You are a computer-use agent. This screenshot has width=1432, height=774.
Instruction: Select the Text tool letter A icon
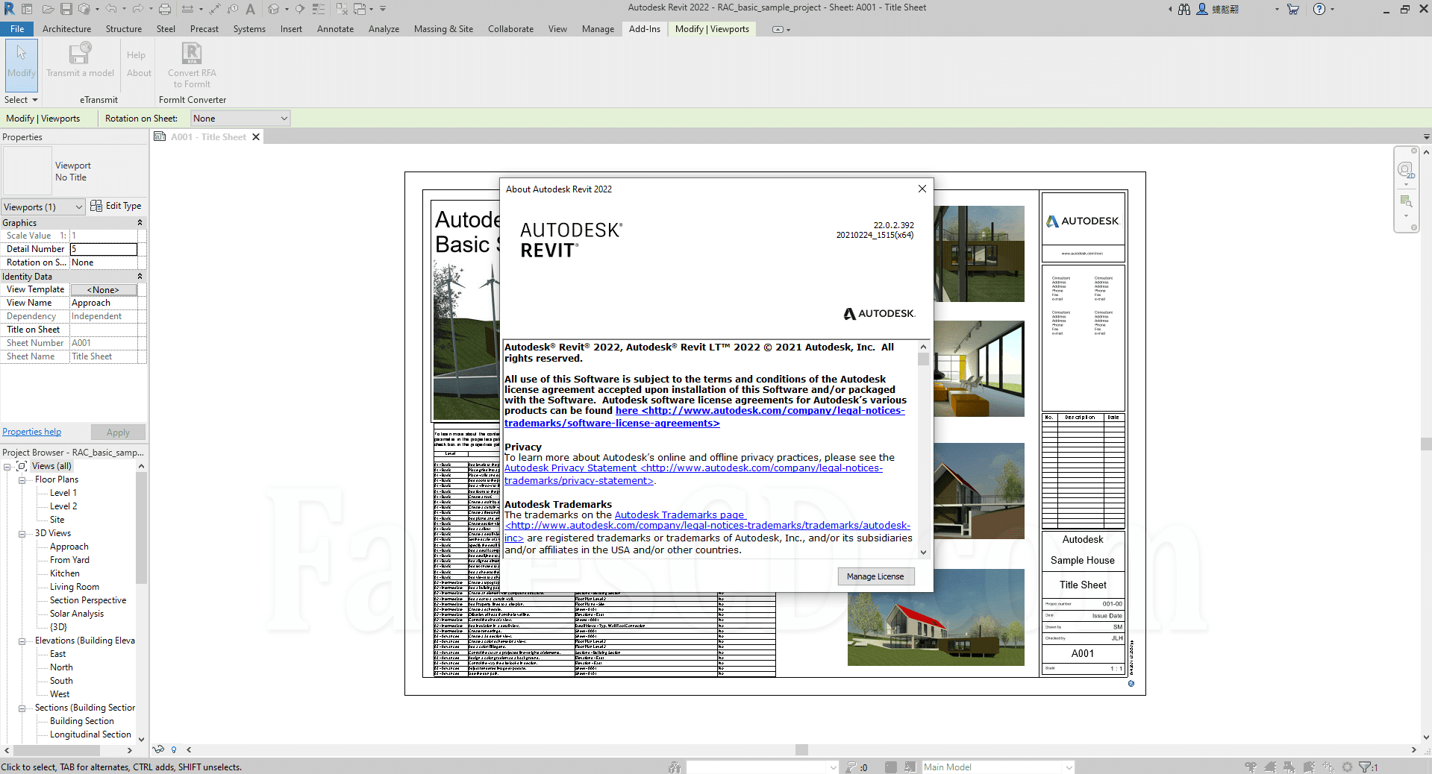[x=250, y=9]
